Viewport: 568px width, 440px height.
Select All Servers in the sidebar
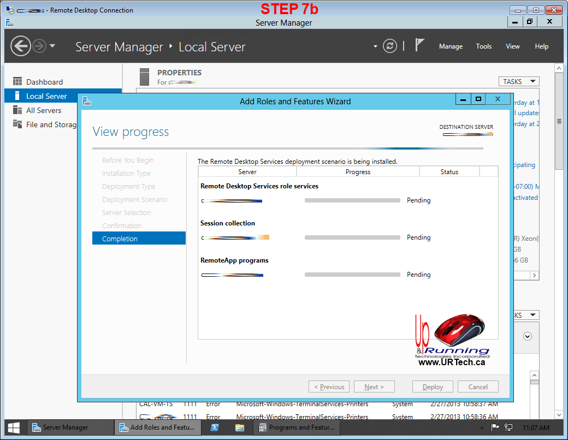[44, 110]
